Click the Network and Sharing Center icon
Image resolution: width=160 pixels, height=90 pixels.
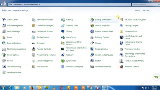pyautogui.click(x=121, y=43)
